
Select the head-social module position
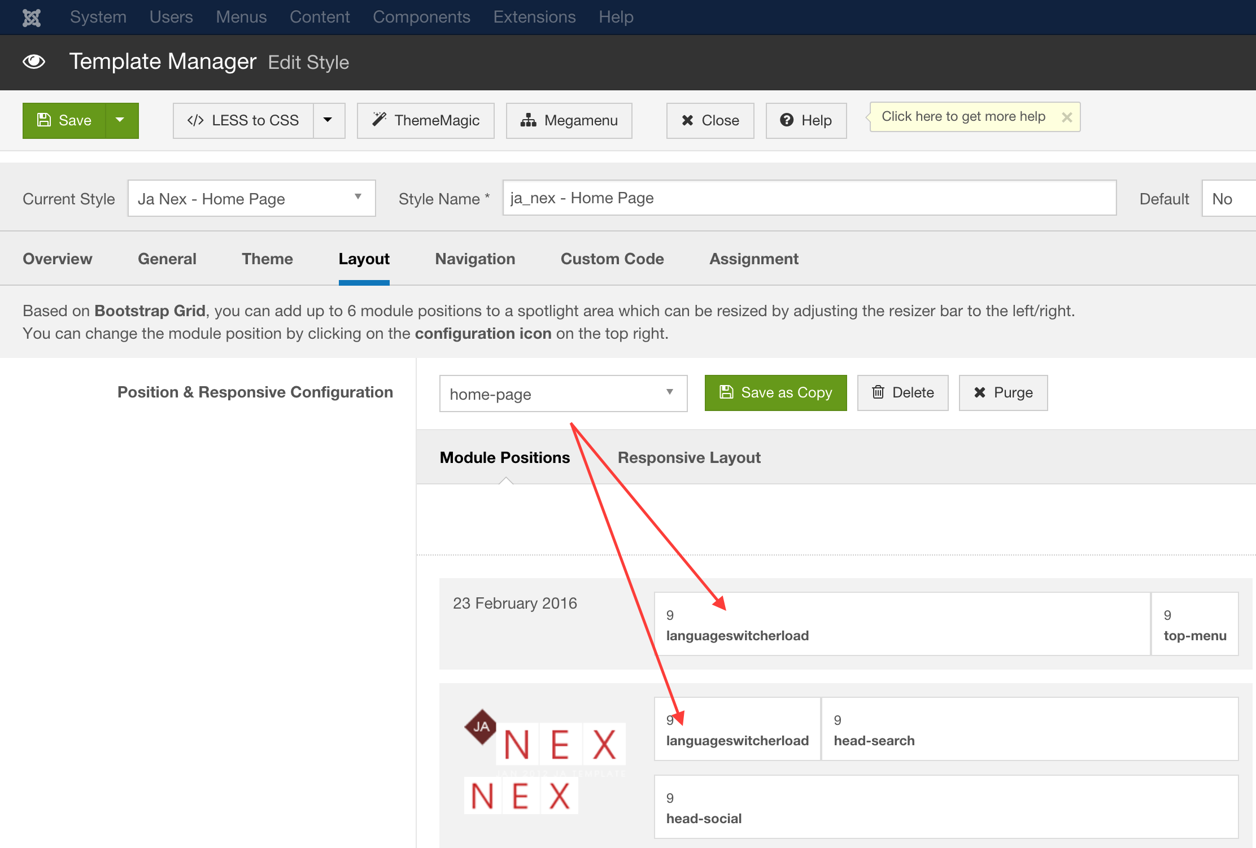(x=946, y=807)
